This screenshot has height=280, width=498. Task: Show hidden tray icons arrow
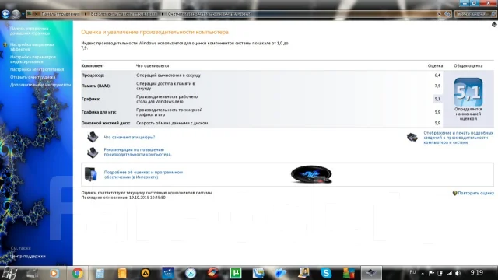tap(423, 273)
